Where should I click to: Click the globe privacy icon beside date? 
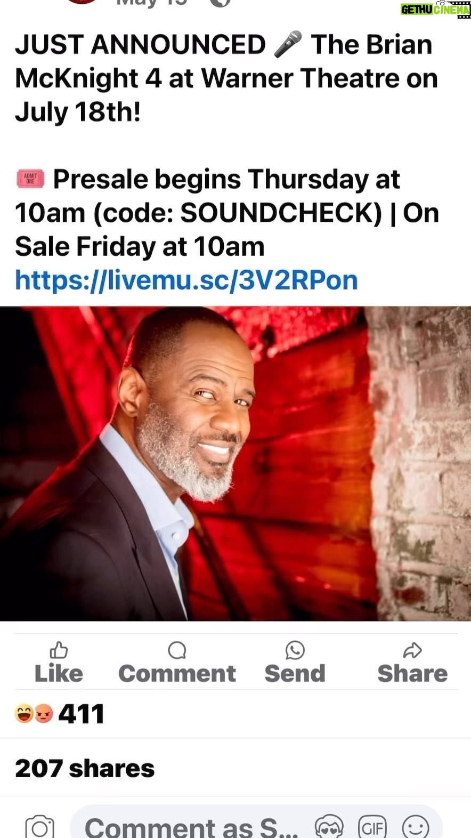point(220,3)
